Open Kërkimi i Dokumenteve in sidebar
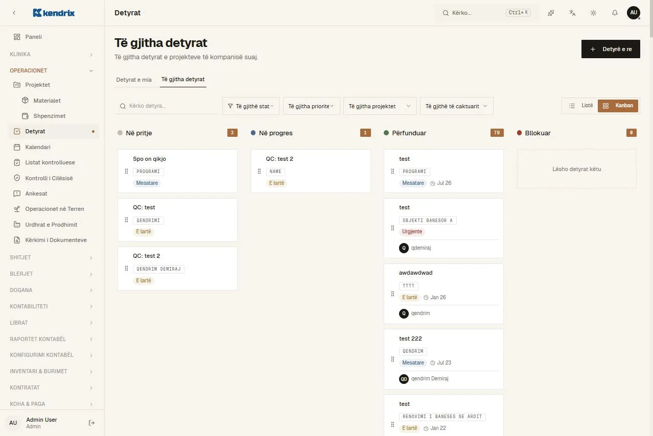This screenshot has width=653, height=436. [52, 240]
